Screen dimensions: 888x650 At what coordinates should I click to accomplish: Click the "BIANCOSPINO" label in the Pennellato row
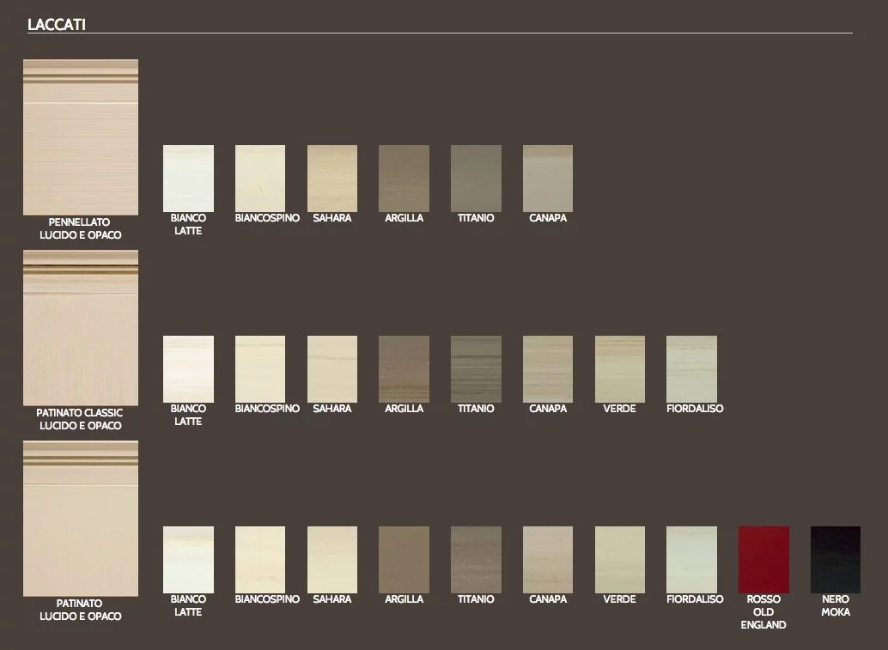267,218
